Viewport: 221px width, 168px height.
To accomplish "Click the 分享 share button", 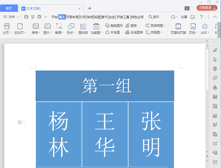I will (x=184, y=17).
